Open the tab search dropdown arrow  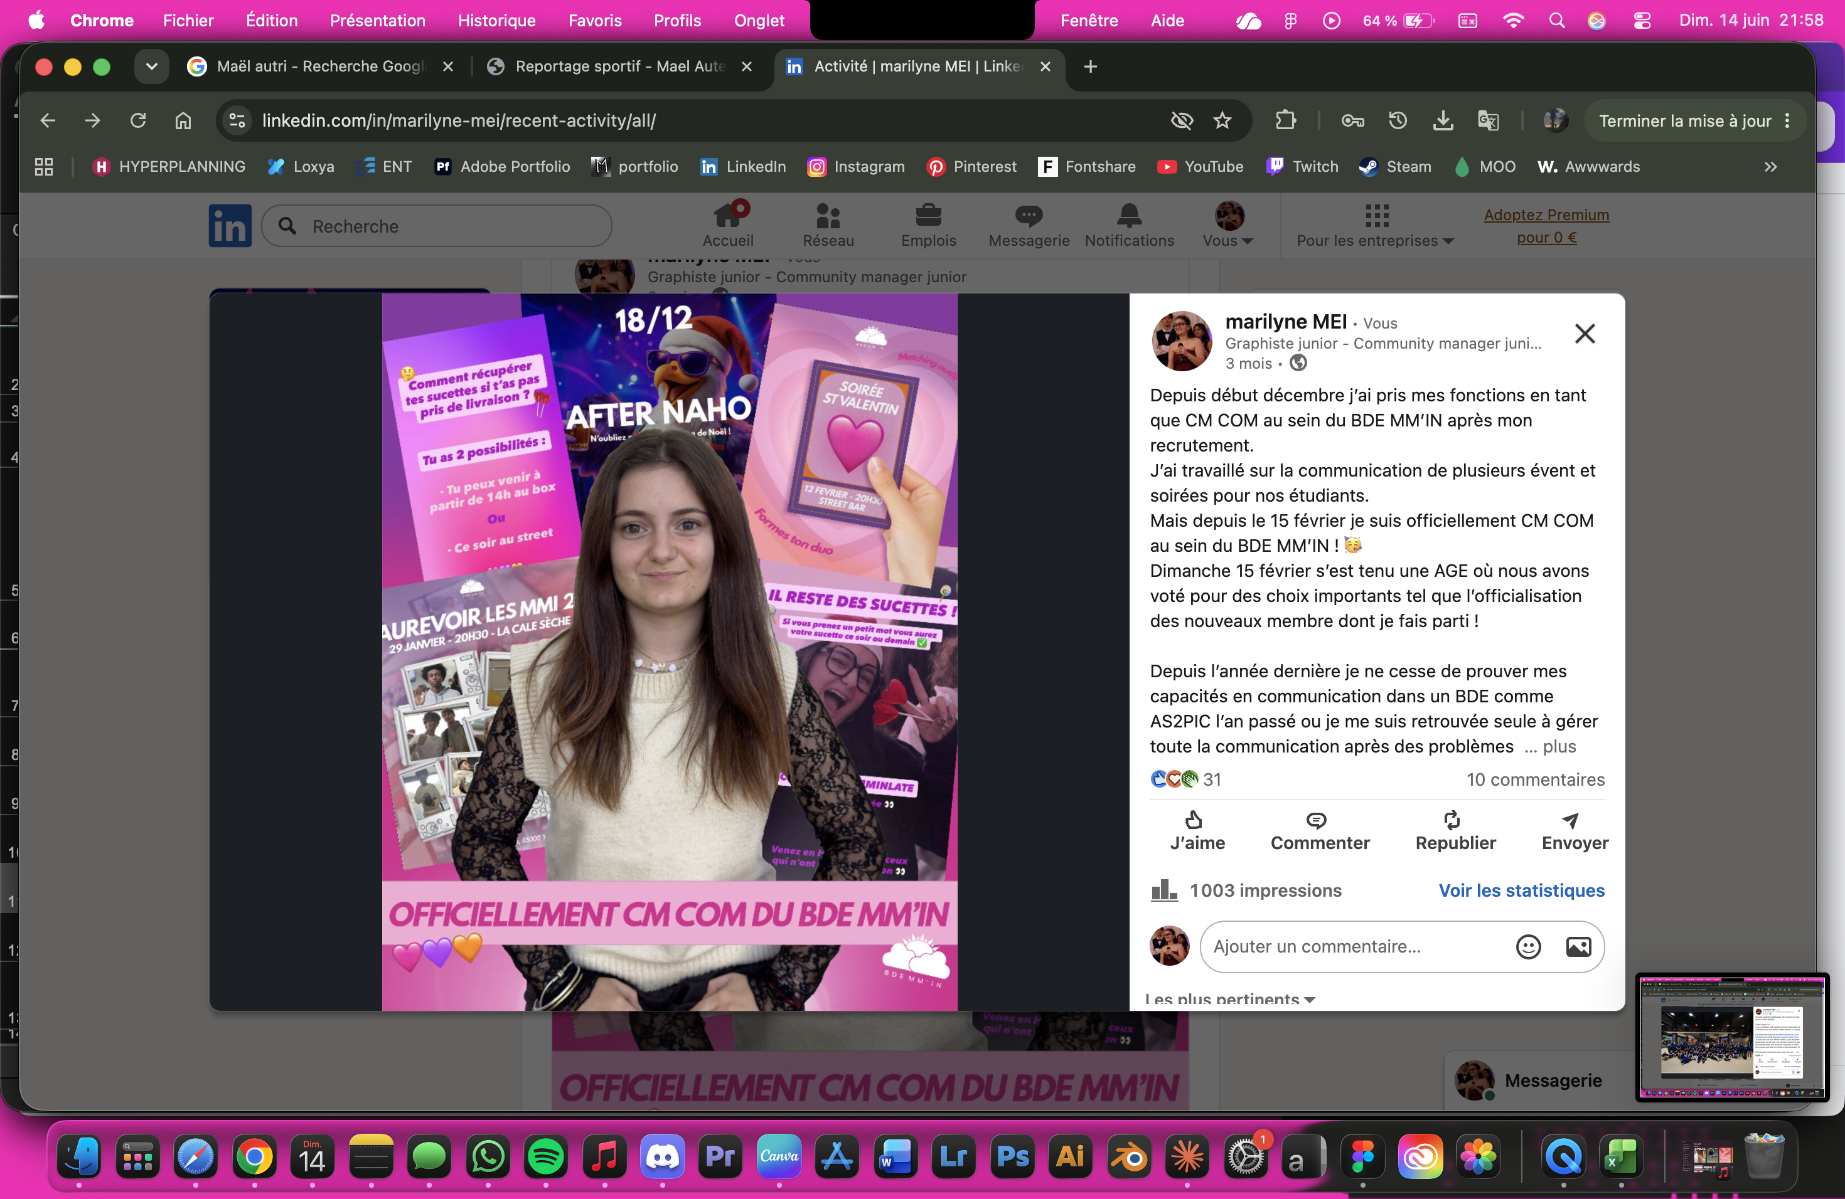pyautogui.click(x=151, y=66)
